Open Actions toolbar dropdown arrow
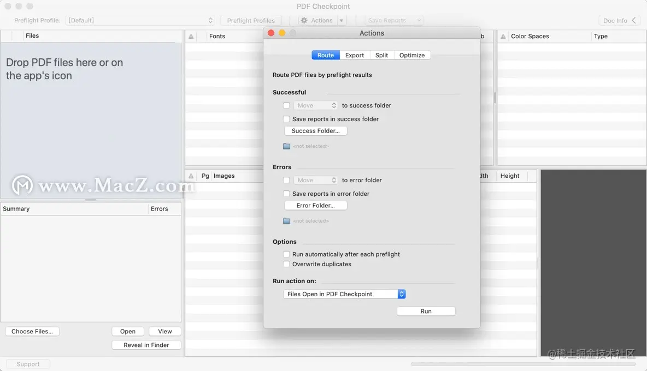This screenshot has width=647, height=371. click(x=341, y=20)
